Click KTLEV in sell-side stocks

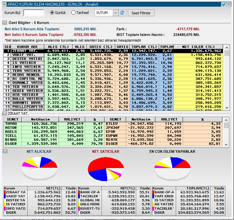112,124
